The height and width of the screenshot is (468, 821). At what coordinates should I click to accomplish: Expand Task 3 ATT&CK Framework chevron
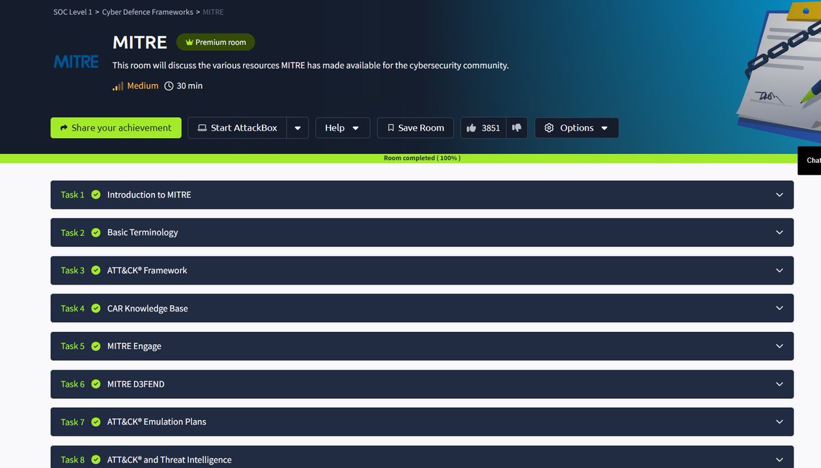(x=779, y=270)
